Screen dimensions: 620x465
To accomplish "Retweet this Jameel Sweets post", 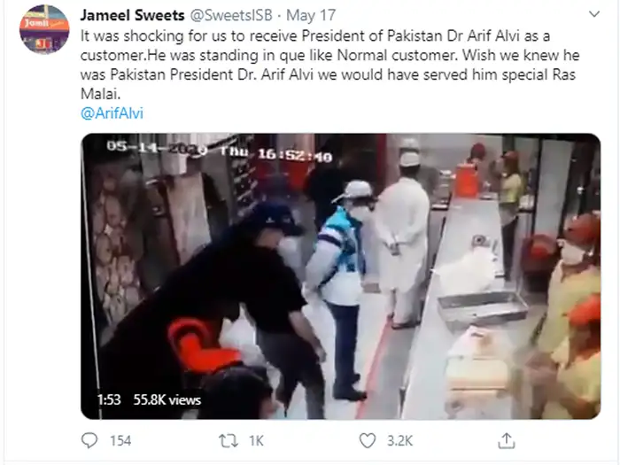I will tap(229, 440).
